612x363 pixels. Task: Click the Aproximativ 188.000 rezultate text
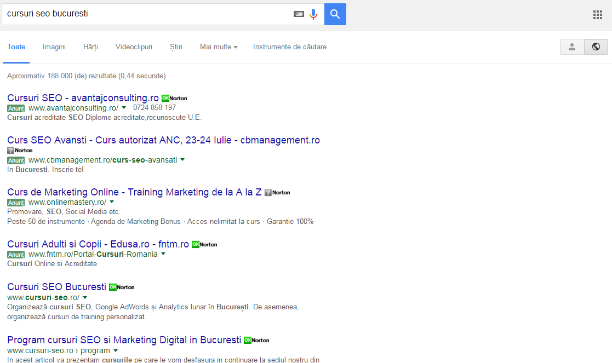[x=86, y=76]
